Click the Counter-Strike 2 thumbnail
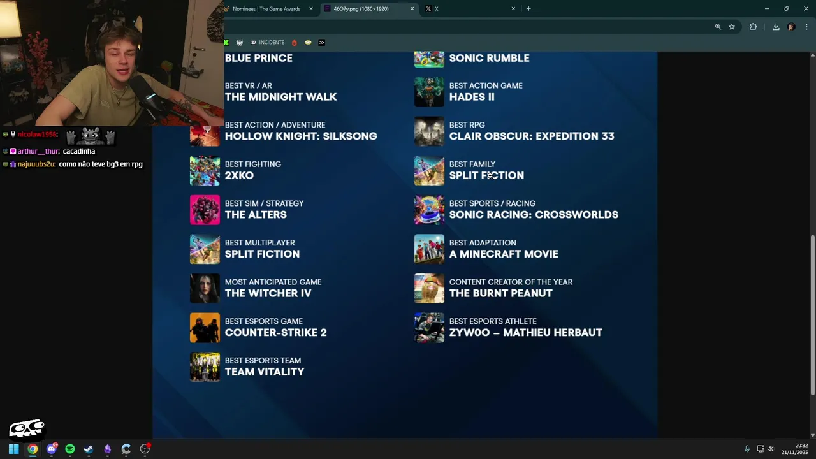Screen dimensions: 816x459 tap(205, 328)
